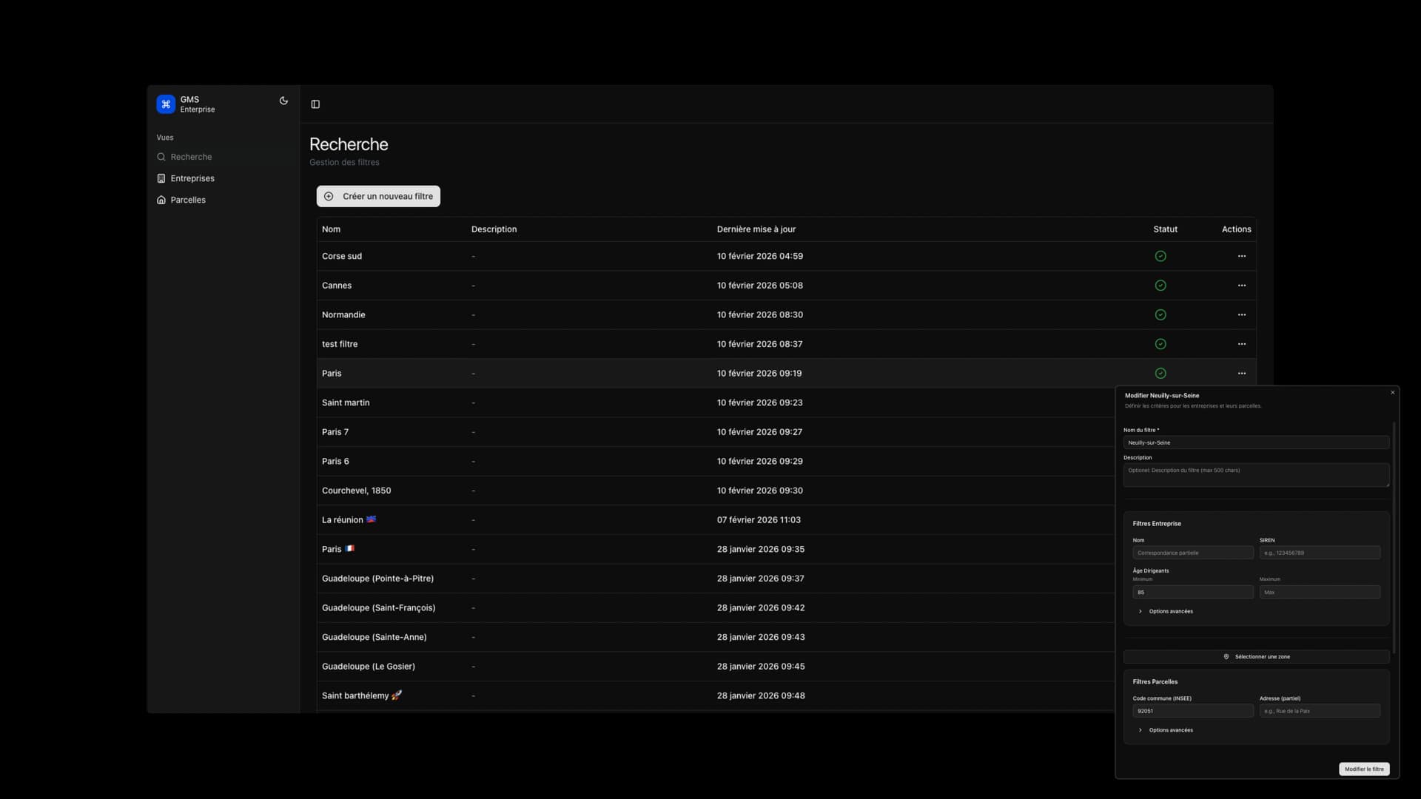This screenshot has width=1421, height=799.
Task: Open actions menu for Corse sud
Action: tap(1241, 256)
